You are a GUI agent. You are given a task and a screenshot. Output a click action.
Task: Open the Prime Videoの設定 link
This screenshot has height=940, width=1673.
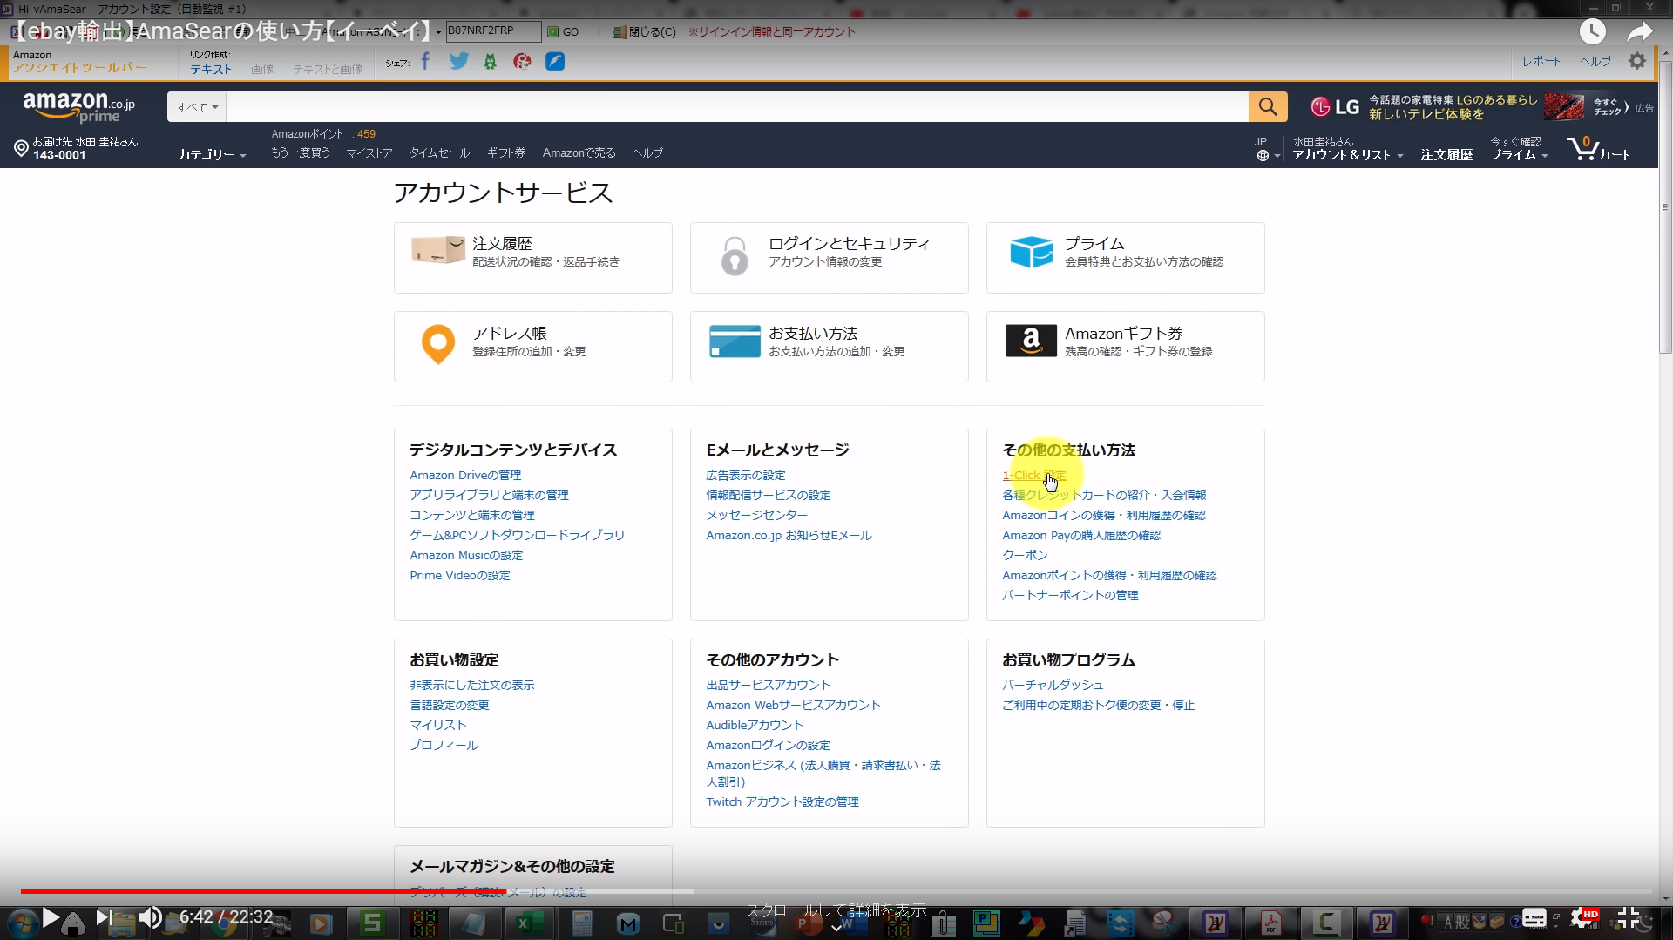460,575
